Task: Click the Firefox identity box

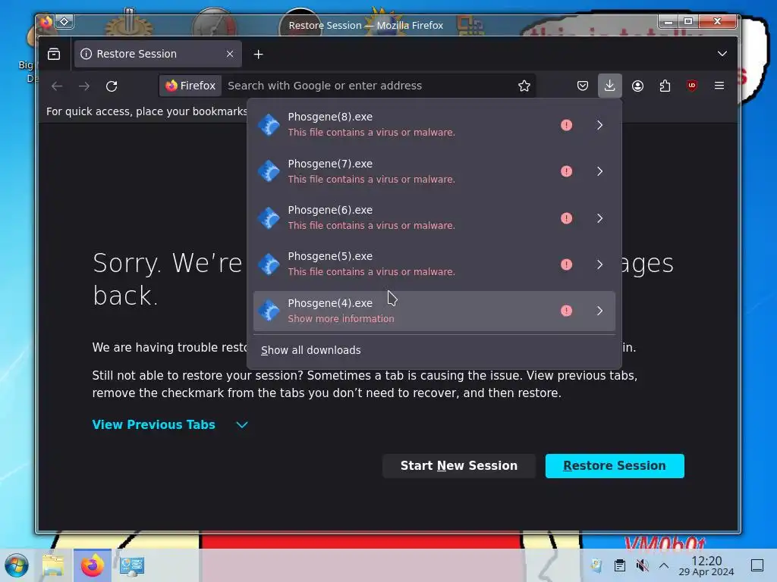Action: click(190, 86)
